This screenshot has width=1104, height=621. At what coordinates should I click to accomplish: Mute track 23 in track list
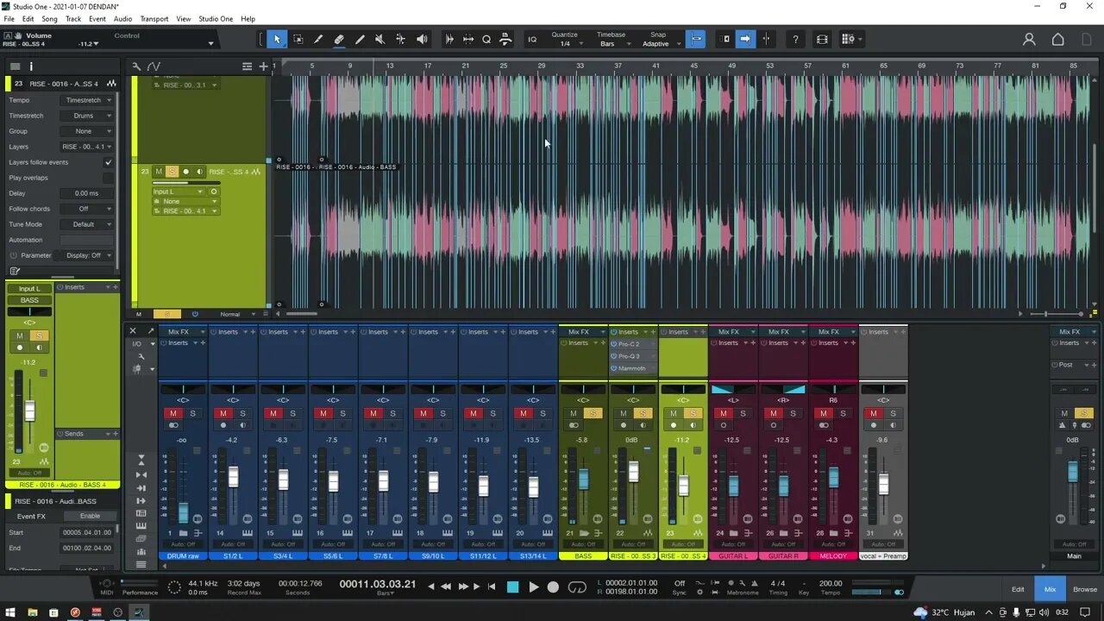159,172
